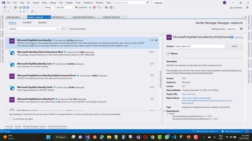The height and width of the screenshot is (141, 252).
Task: Click the search magnifier icon in title bar
Action: 148,3
